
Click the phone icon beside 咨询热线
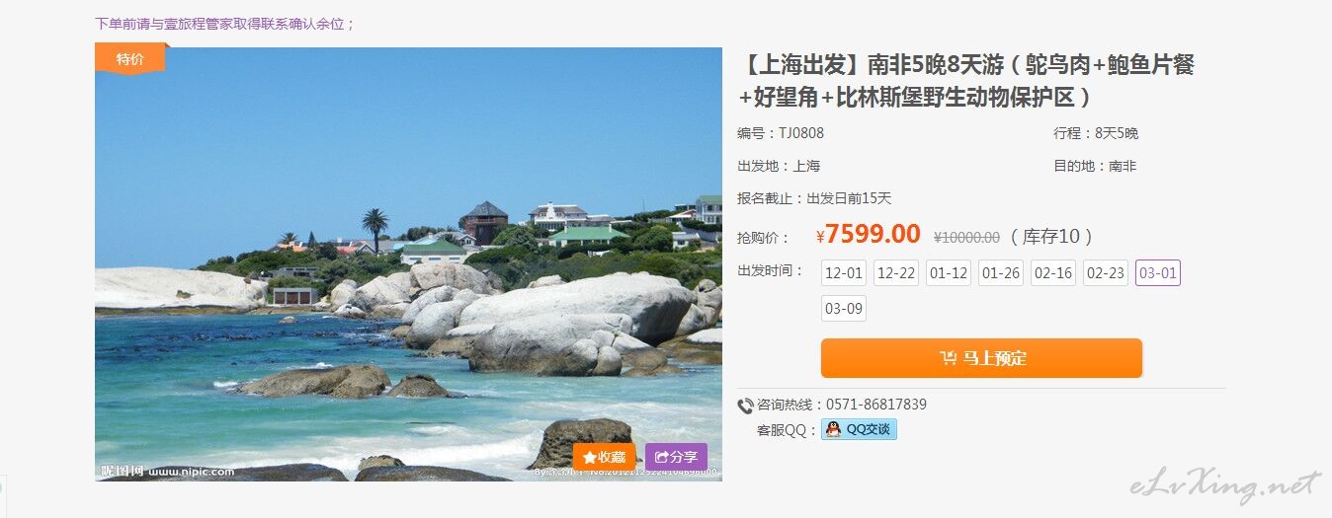(x=745, y=406)
